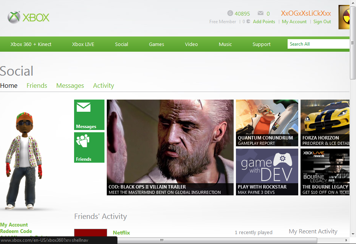Open the Support menu
The image size is (356, 244).
coord(261,44)
